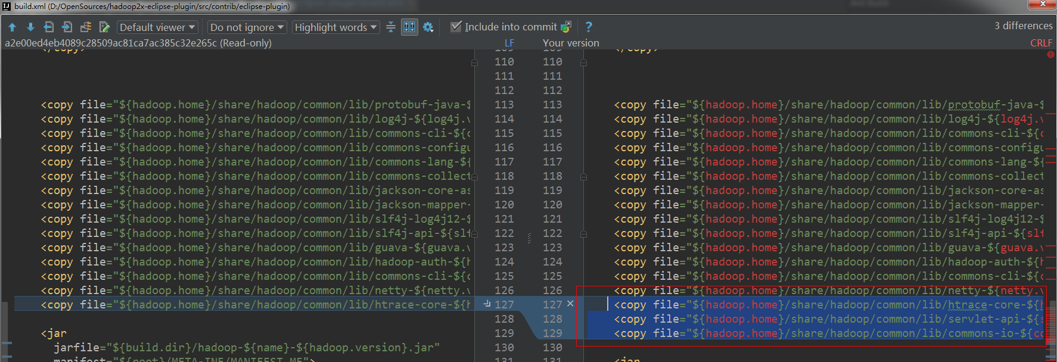Click line number 128 in the right gutter

point(552,319)
